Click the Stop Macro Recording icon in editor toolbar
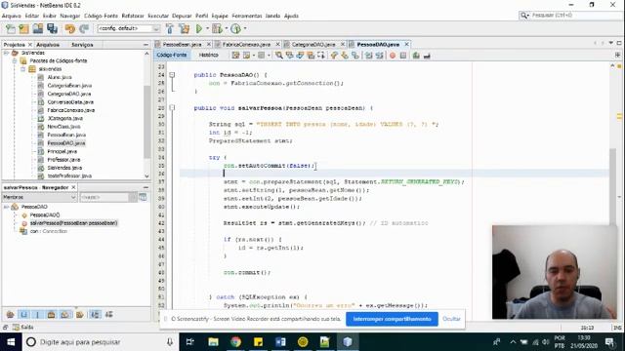 (403, 56)
